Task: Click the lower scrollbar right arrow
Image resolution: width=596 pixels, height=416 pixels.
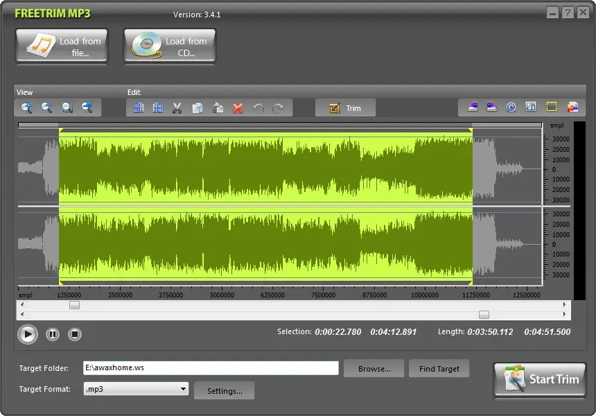Action: 564,314
